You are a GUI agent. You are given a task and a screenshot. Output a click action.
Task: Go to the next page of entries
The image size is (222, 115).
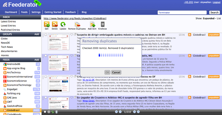[135, 112]
